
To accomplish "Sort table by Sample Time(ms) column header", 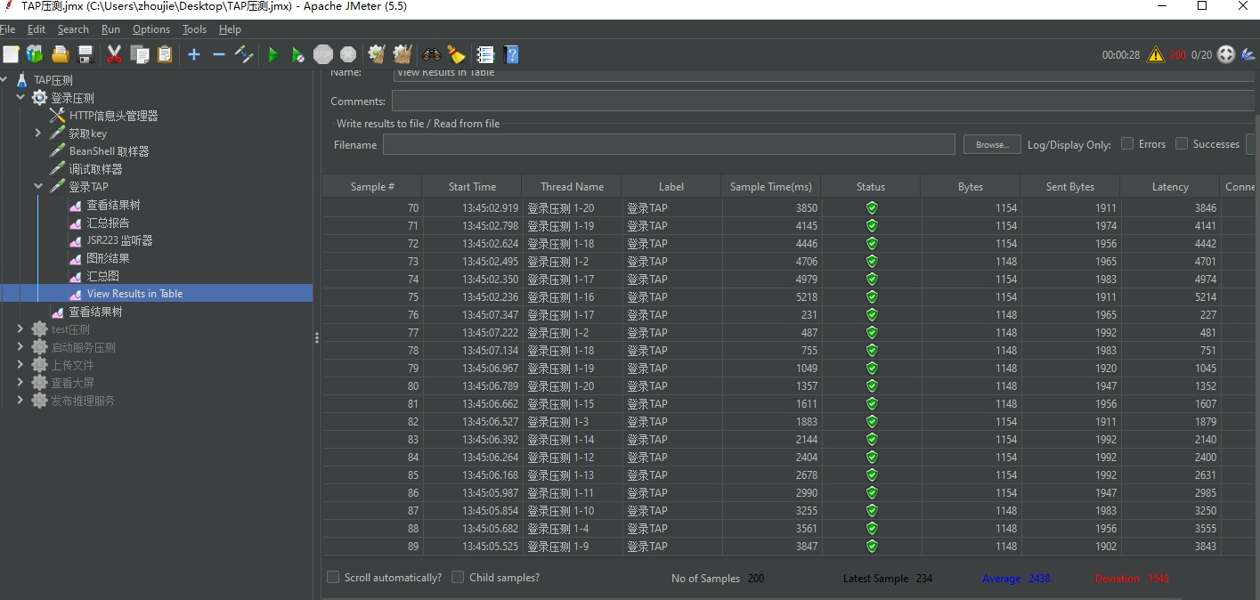I will pyautogui.click(x=770, y=187).
